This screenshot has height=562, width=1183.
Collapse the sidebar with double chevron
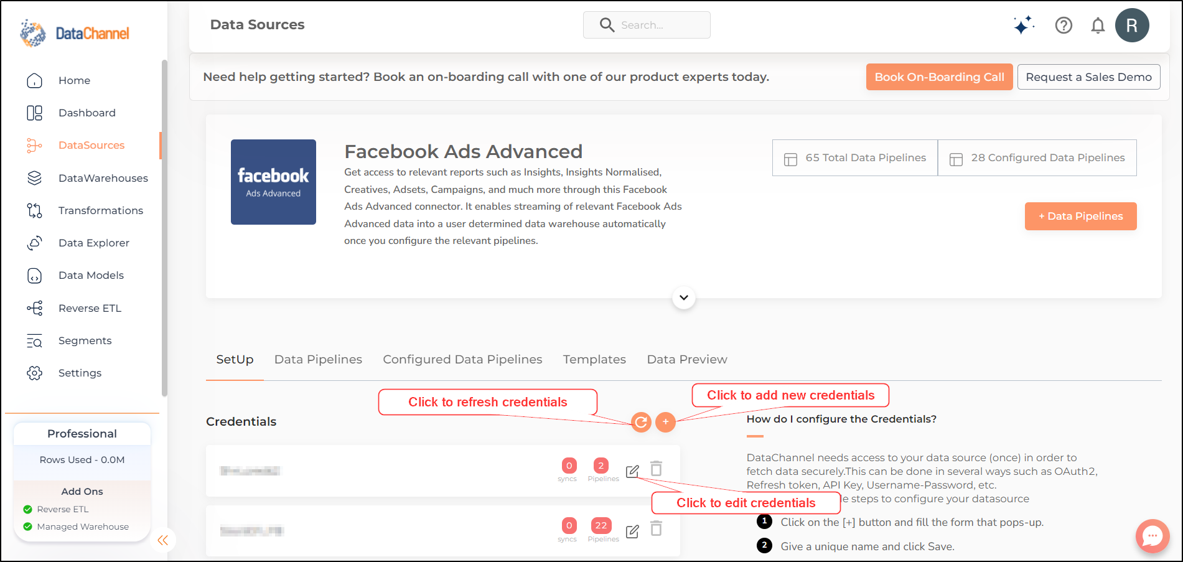(x=163, y=540)
